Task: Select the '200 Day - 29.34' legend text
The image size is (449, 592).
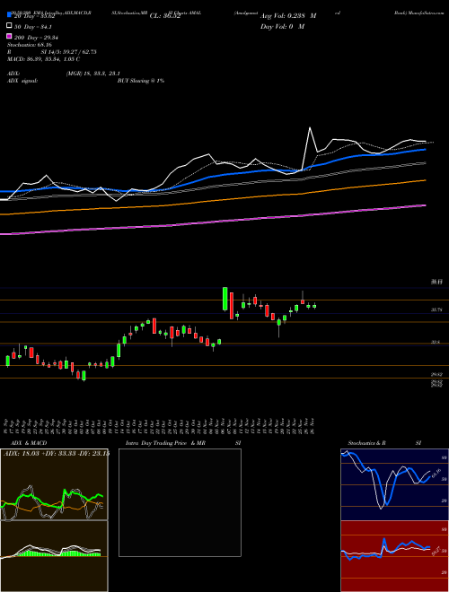Action: tap(36, 38)
